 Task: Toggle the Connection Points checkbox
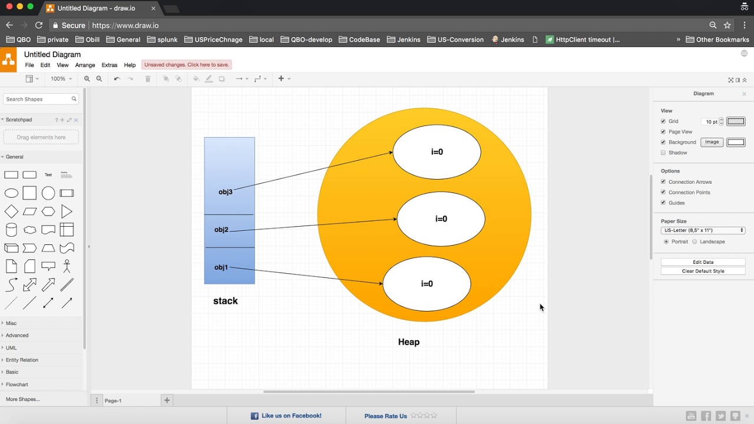point(663,193)
